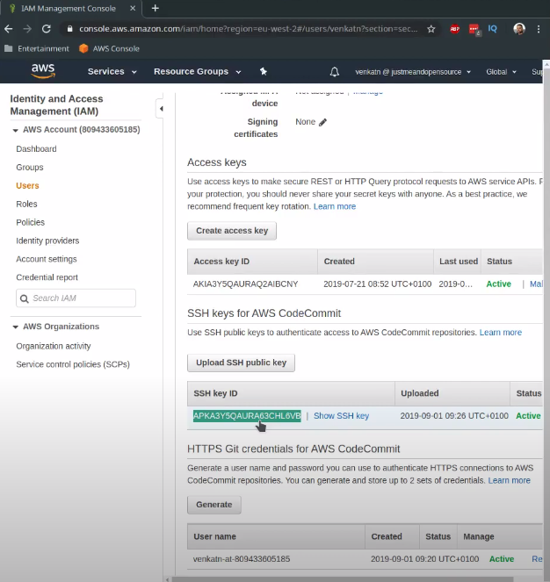
Task: Click the horizontal scrollbar at page bottom
Action: tap(342, 579)
